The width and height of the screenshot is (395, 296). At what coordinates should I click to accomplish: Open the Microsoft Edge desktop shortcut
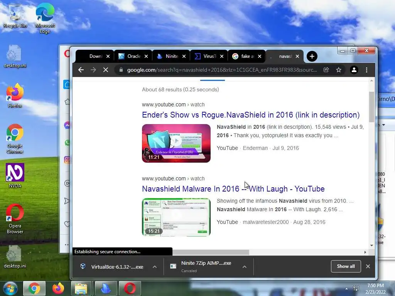coord(45,18)
